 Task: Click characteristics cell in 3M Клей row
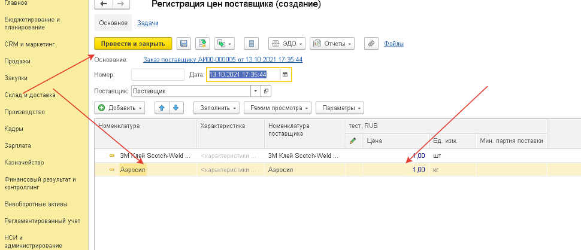231,156
